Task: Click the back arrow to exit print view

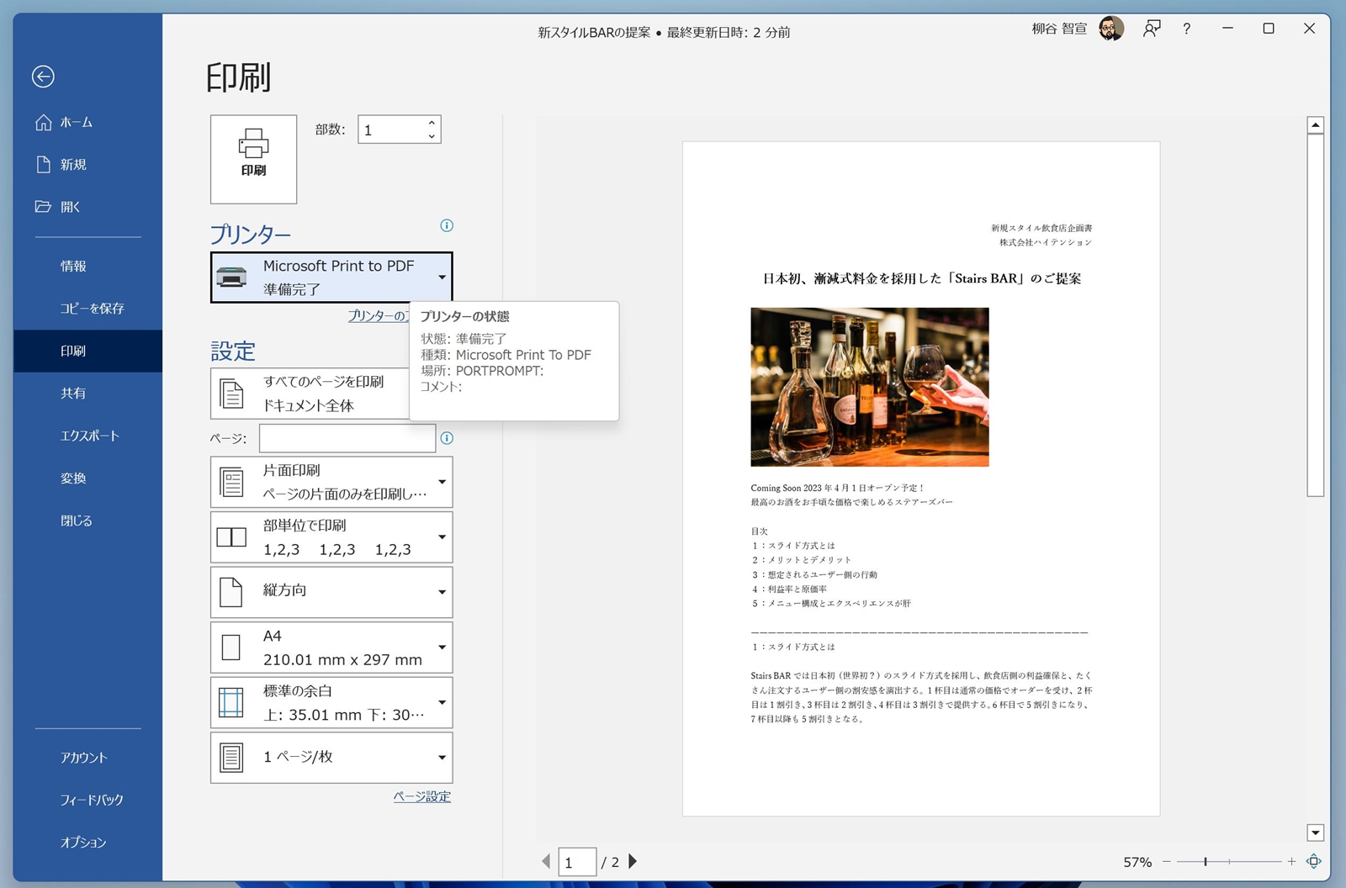Action: point(43,77)
